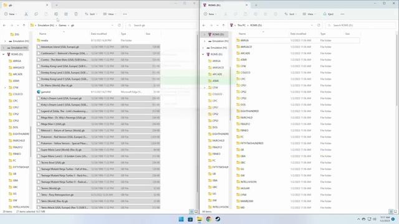The width and height of the screenshot is (399, 224).
Task: Select the ROMS (D:) tab
Action: tap(225, 5)
